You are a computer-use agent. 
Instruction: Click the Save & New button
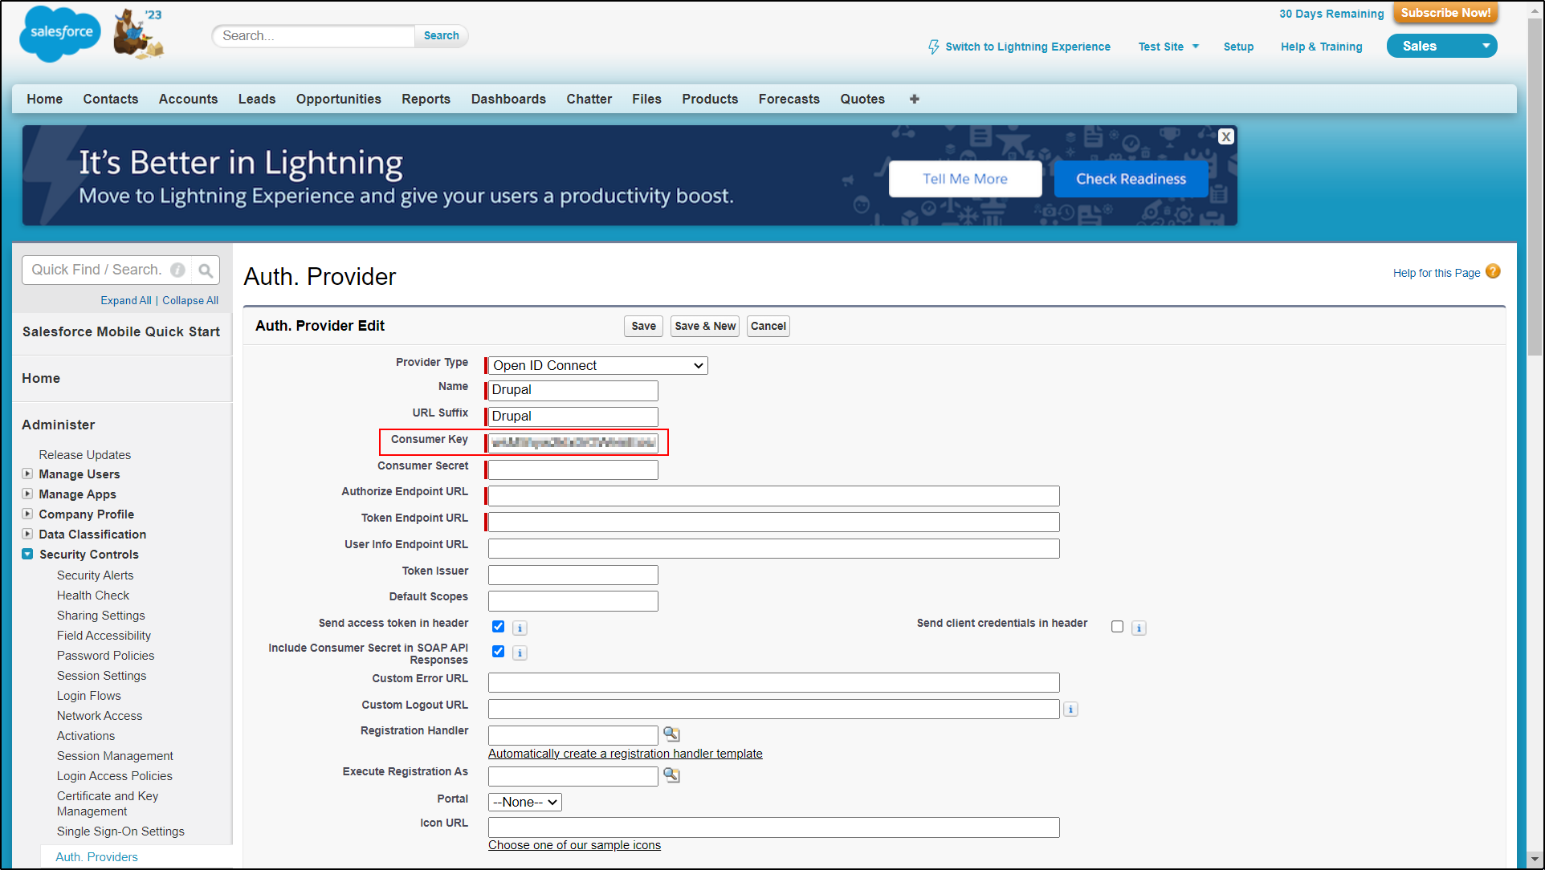point(704,326)
